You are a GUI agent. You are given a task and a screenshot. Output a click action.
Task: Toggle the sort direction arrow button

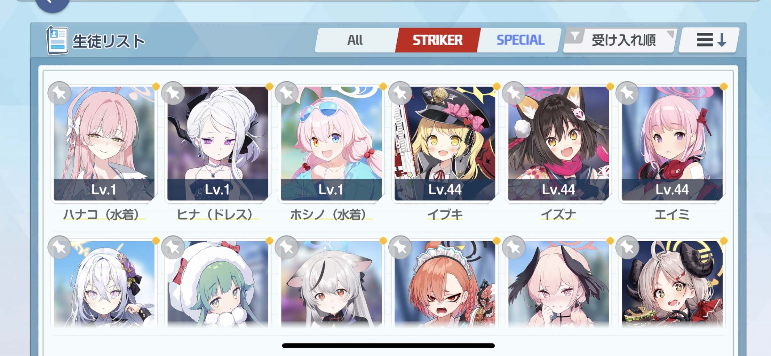click(709, 40)
